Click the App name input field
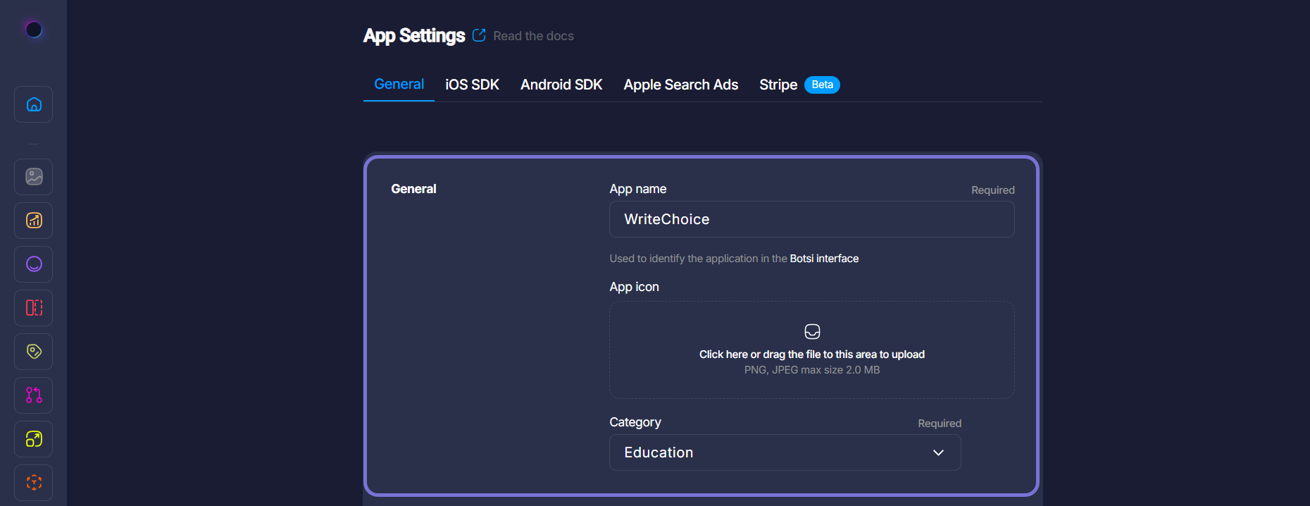This screenshot has height=506, width=1310. tap(811, 219)
